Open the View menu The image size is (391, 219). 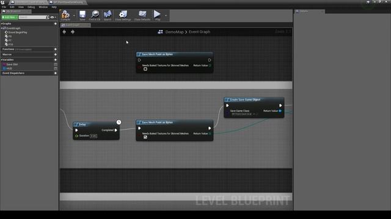pyautogui.click(x=21, y=7)
